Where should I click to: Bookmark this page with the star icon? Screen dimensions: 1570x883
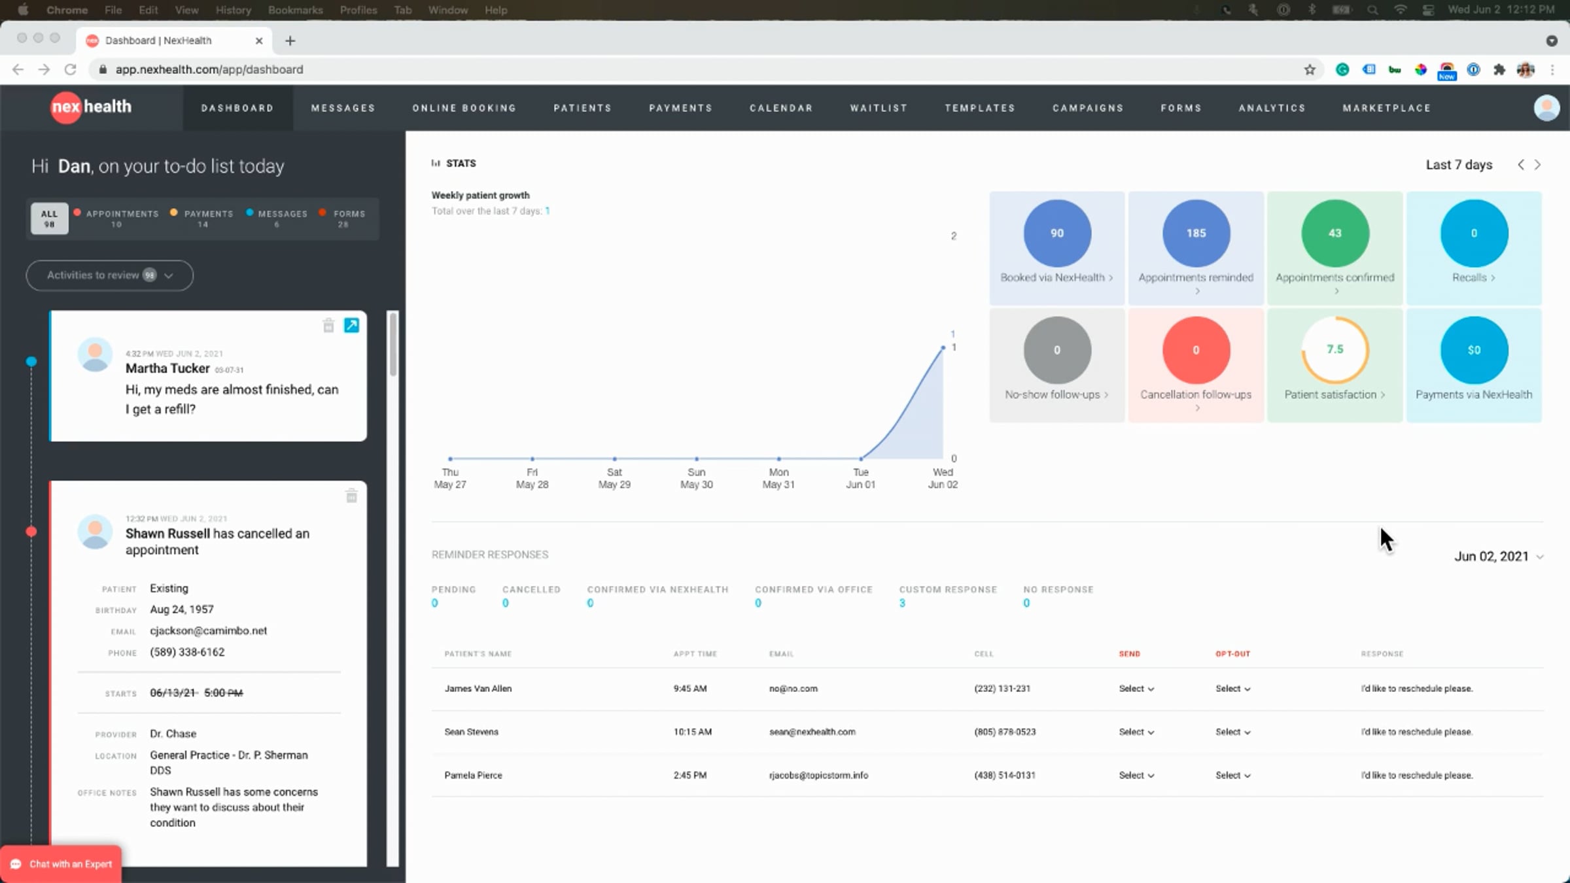pos(1310,70)
